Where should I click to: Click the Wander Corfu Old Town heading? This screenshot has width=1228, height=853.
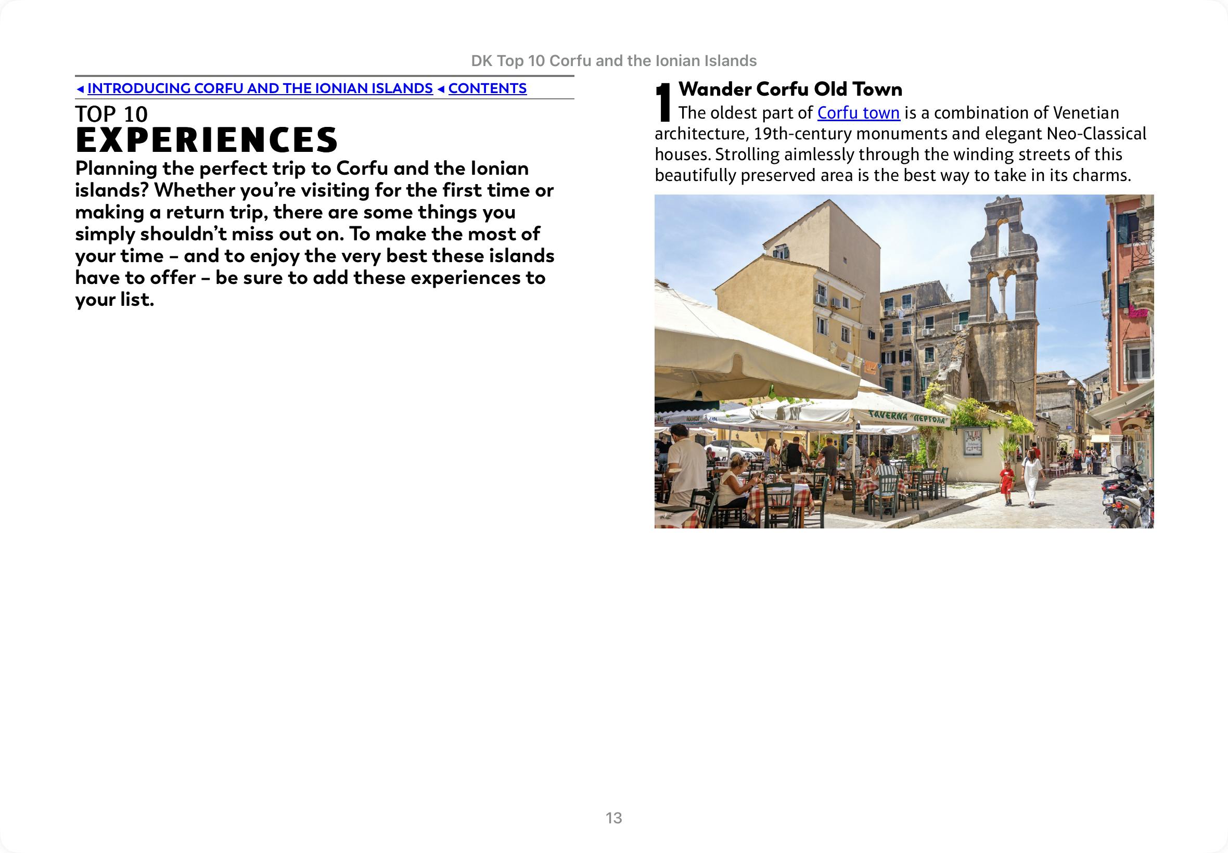tap(790, 89)
